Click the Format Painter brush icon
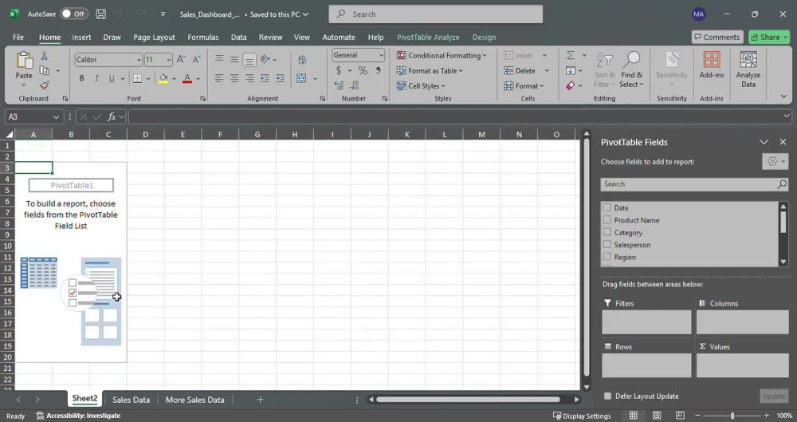 [44, 85]
